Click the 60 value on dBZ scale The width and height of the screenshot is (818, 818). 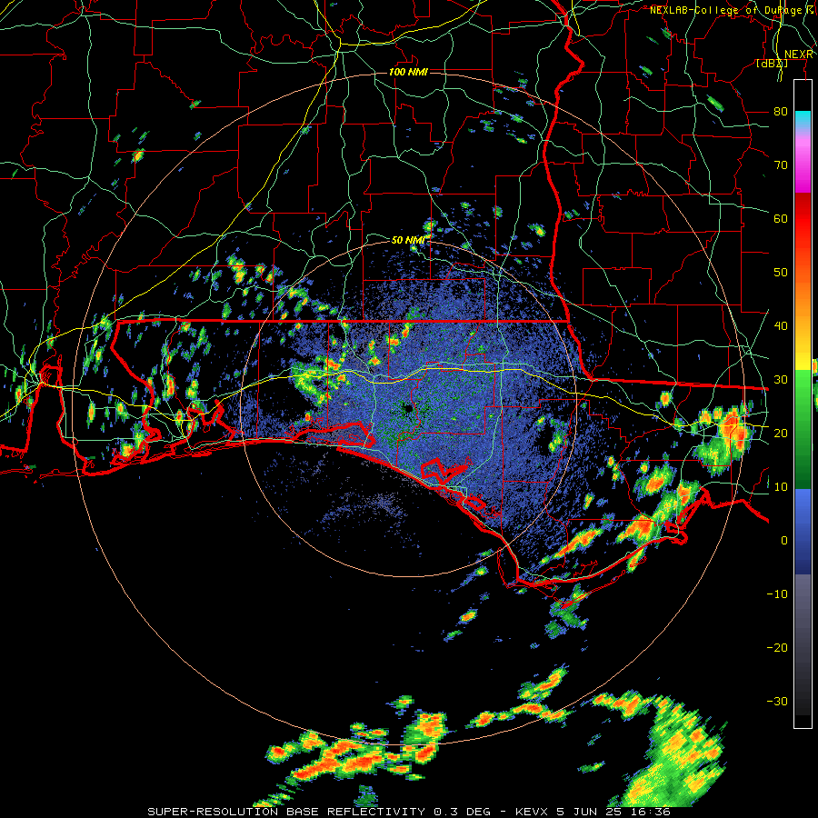click(x=781, y=218)
